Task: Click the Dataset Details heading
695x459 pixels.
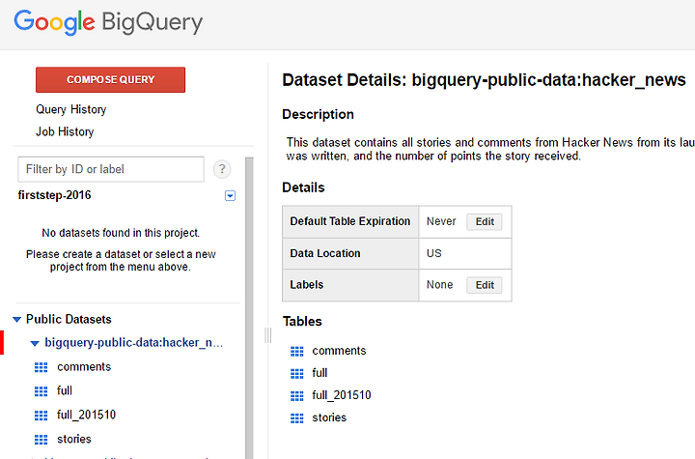Action: coord(484,80)
